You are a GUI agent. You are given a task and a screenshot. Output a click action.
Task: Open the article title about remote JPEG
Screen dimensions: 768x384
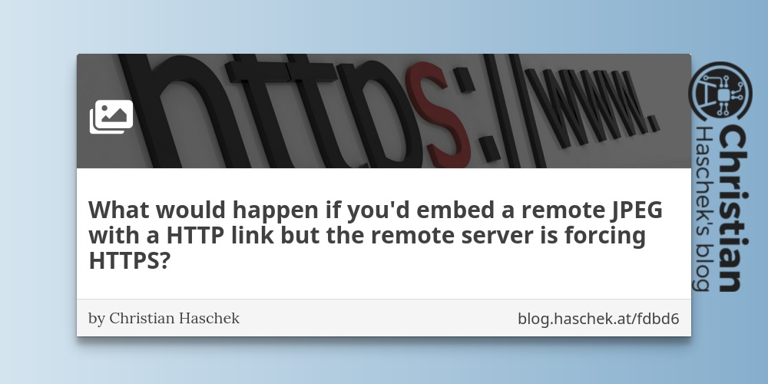click(376, 235)
